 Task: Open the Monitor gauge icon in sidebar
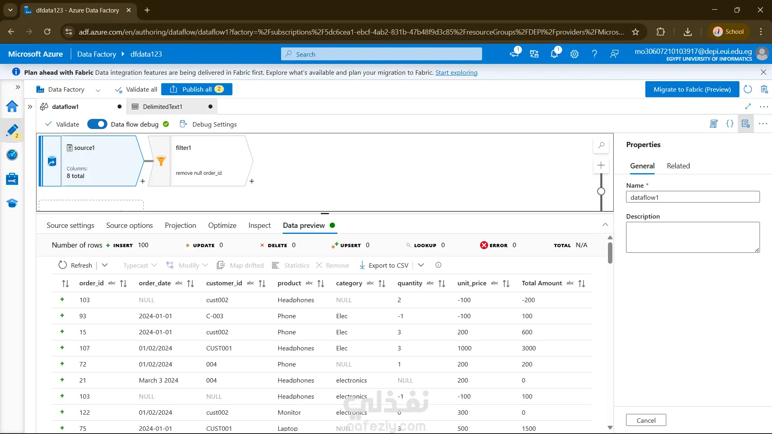[12, 155]
